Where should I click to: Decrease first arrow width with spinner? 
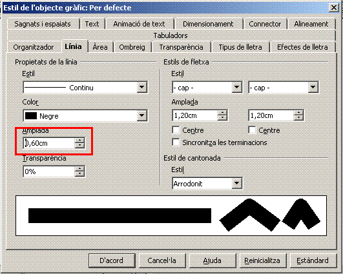point(222,118)
